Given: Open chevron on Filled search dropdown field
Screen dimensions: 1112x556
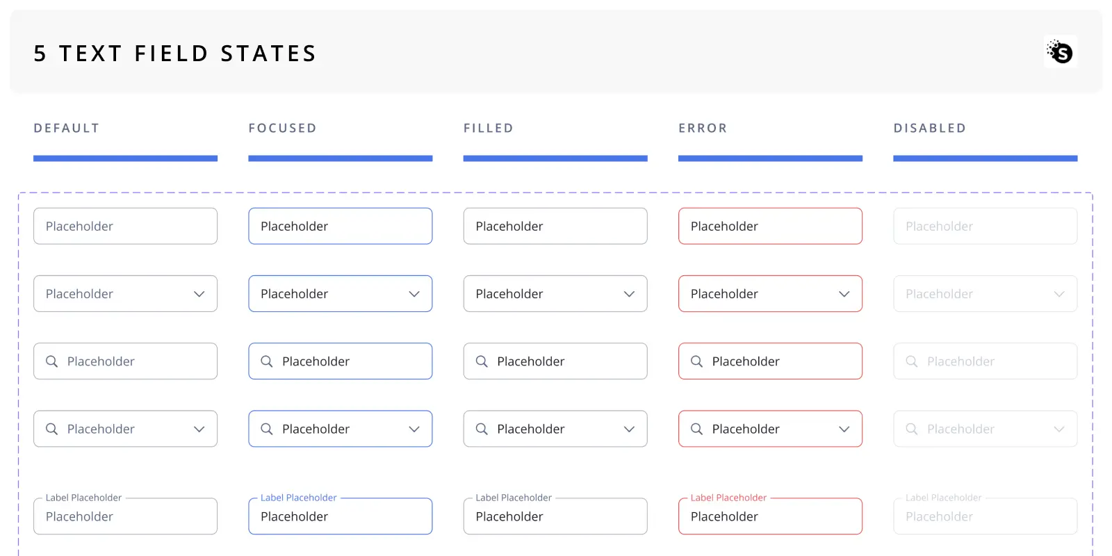Looking at the screenshot, I should pos(629,429).
